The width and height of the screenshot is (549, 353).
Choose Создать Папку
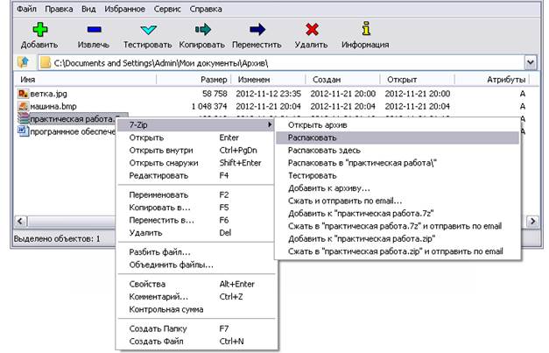(x=196, y=328)
